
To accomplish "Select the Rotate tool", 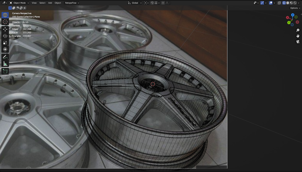I will [5, 36].
